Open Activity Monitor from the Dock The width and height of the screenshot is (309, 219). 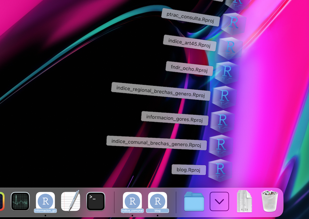click(20, 201)
